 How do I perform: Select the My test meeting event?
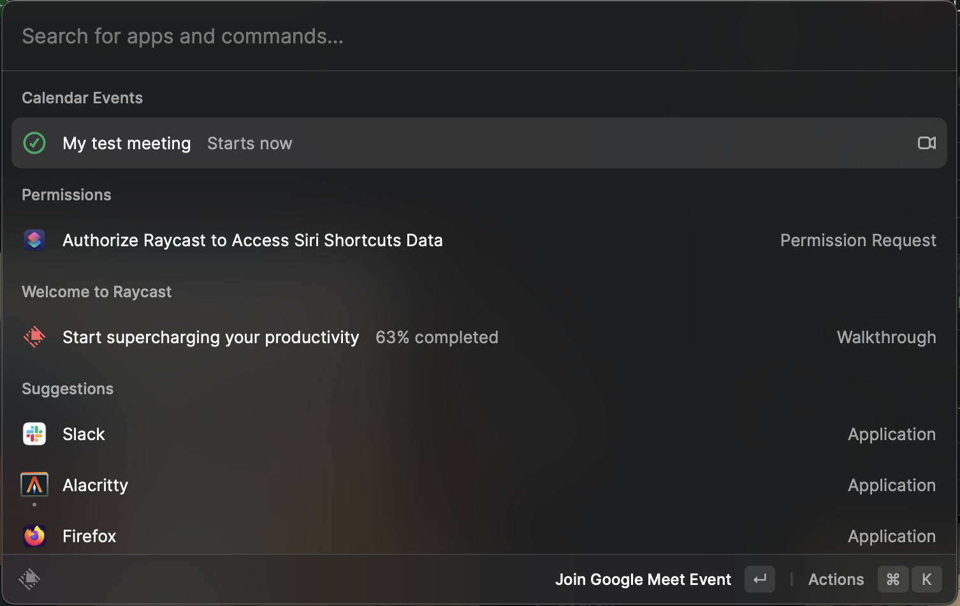(x=479, y=143)
